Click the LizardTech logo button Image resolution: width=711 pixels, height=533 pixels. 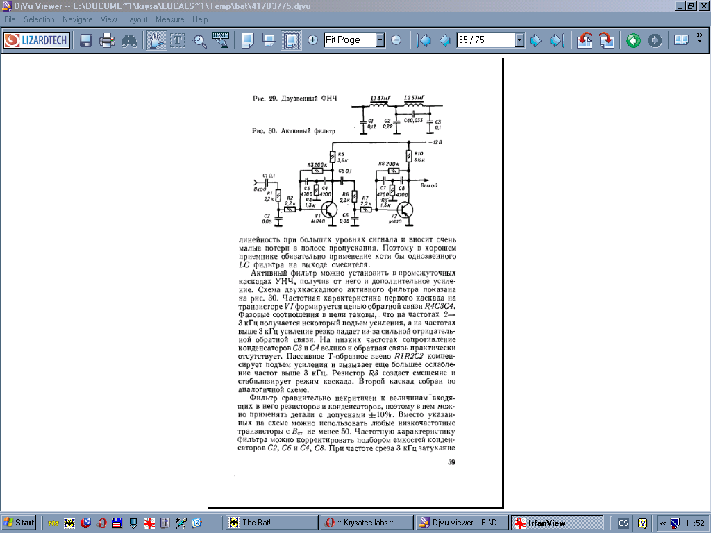(37, 40)
